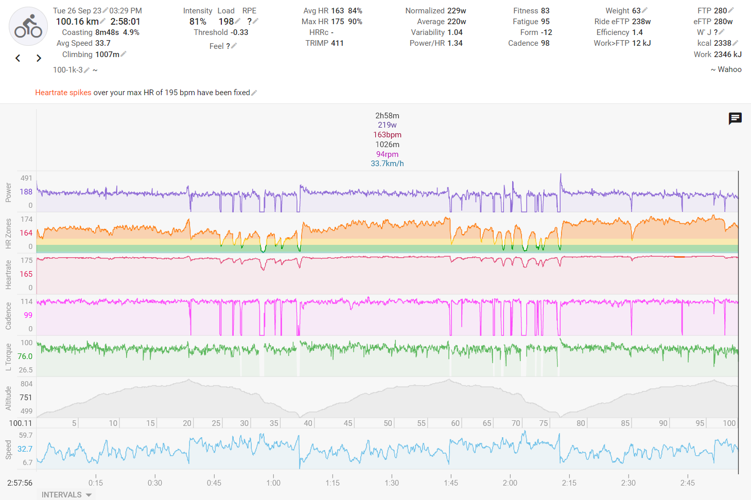Edit the kcal 2338 pencil icon
751x500 pixels.
736,43
